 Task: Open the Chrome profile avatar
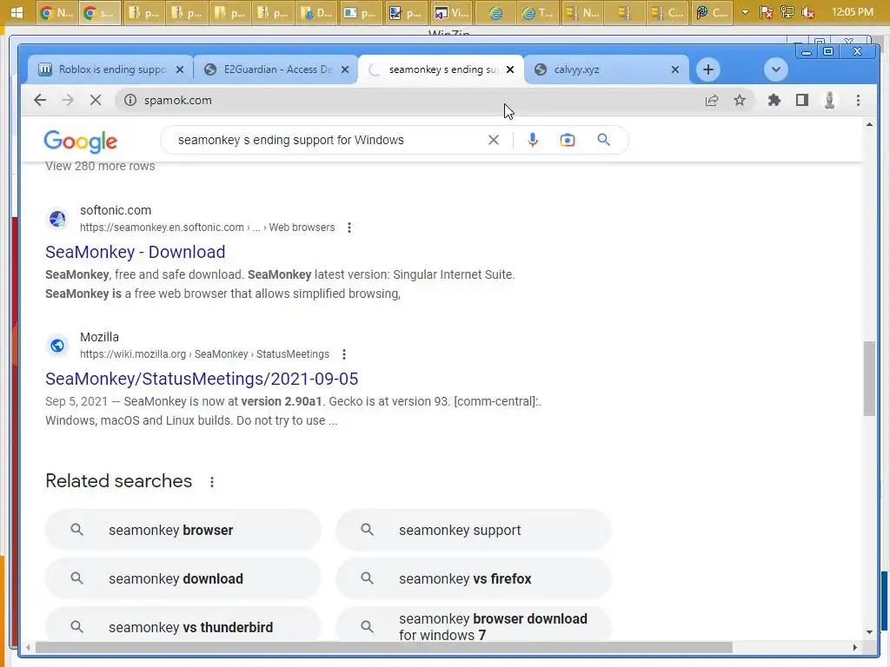(x=830, y=101)
